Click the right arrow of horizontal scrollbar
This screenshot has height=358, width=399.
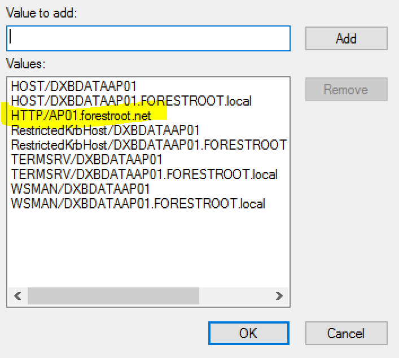pos(279,296)
